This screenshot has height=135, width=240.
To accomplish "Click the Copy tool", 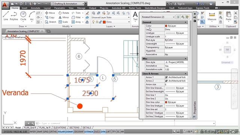I will pos(50,18).
